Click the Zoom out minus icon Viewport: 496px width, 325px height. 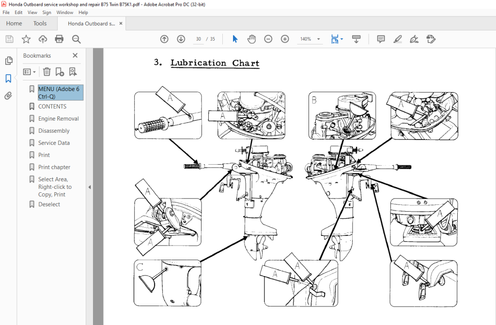click(x=268, y=39)
